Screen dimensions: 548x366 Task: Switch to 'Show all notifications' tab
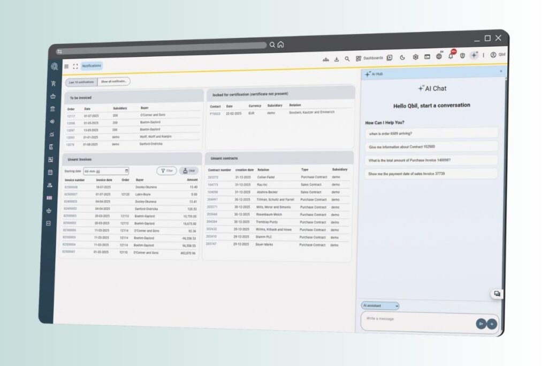pos(113,81)
